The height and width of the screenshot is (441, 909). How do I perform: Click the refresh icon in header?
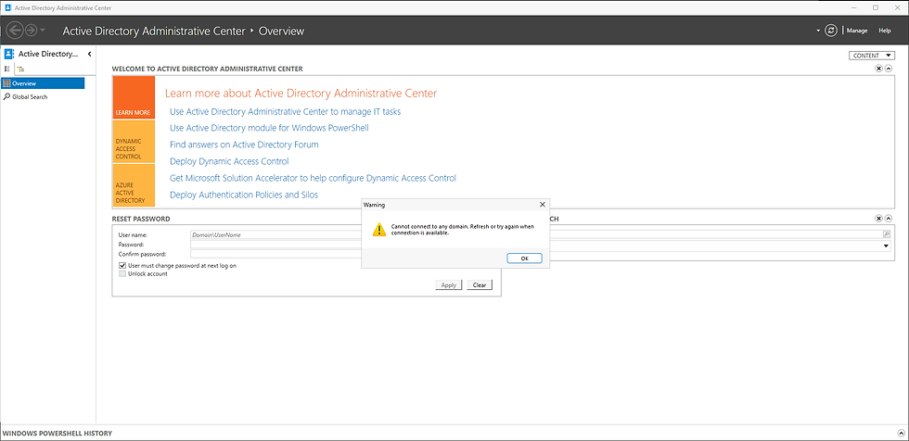tap(831, 31)
